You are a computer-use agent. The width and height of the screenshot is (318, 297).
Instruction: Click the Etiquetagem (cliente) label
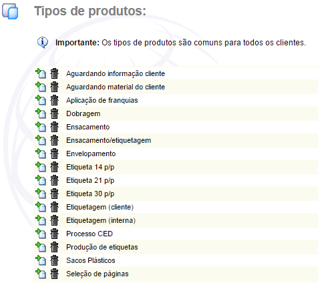tap(100, 207)
